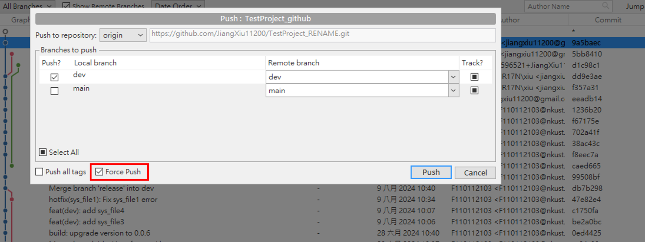Click commit hash 1236b20
Screen dimensions: 645x242
pos(586,110)
